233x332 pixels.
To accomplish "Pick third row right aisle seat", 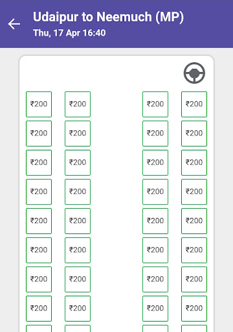I will click(x=155, y=163).
